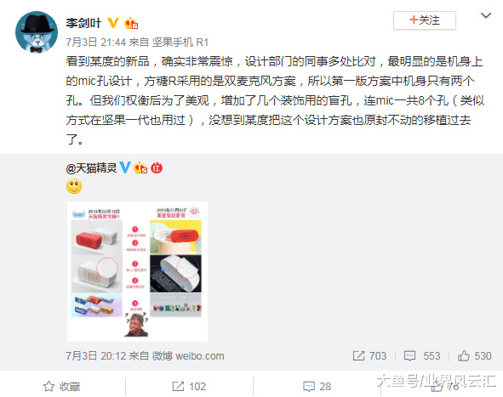Click the blue verified V badge beside 天猫精灵
The height and width of the screenshot is (397, 503).
(x=125, y=167)
